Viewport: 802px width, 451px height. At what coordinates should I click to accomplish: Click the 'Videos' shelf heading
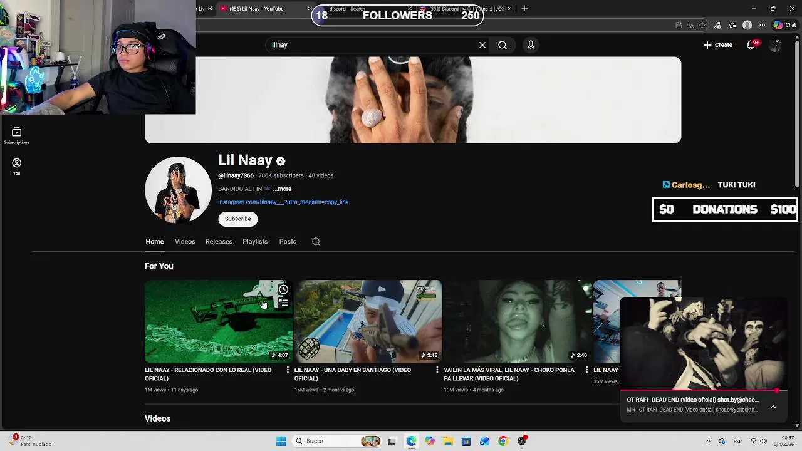pyautogui.click(x=157, y=418)
